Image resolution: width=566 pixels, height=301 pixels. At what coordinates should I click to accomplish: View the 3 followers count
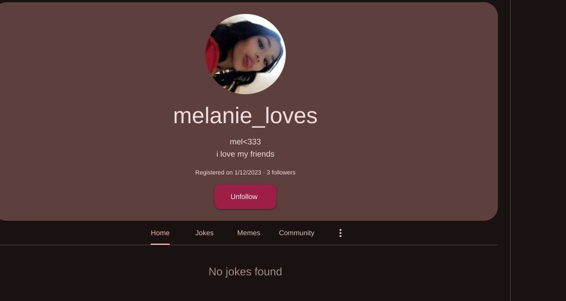tap(281, 172)
